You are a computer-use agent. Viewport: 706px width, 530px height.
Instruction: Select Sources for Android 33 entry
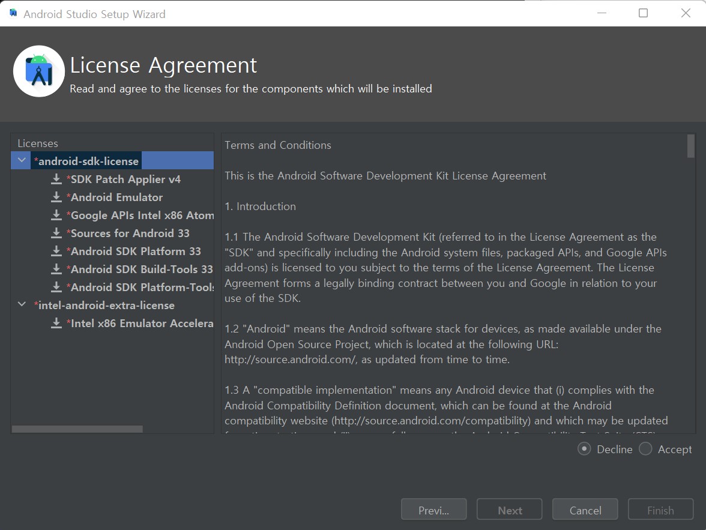(x=128, y=233)
